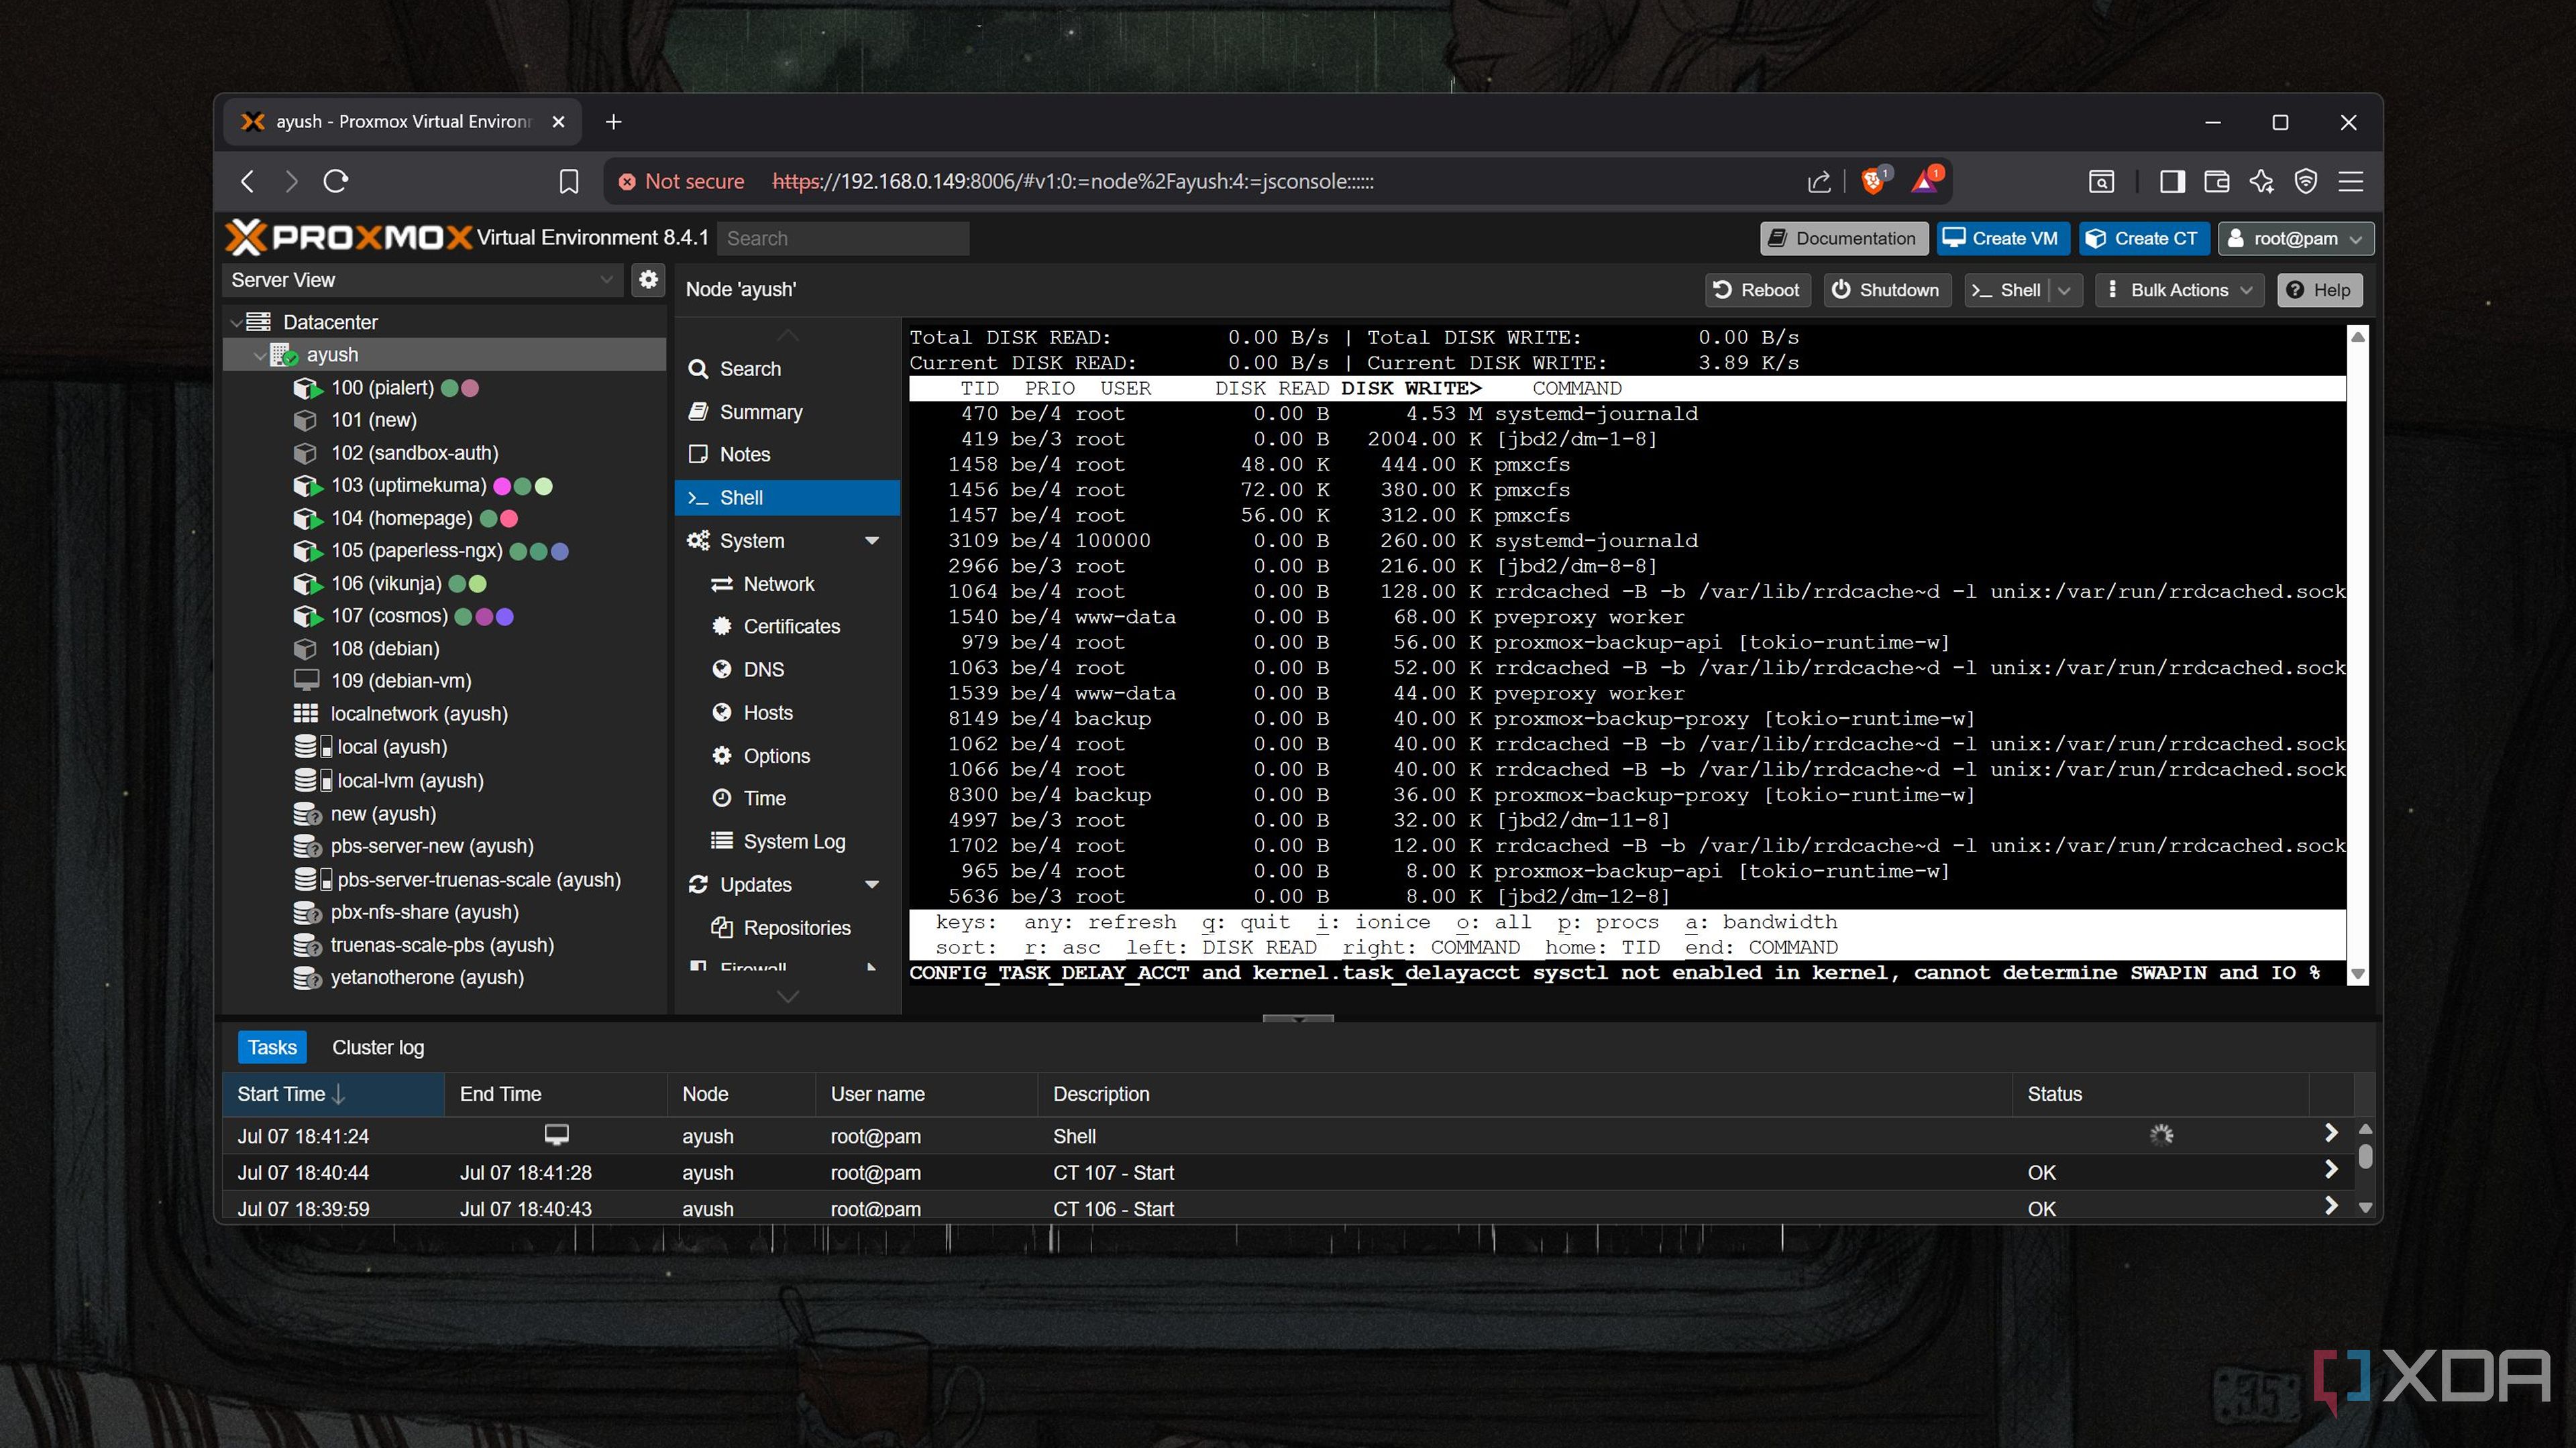
Task: Click the Help button
Action: [2319, 290]
